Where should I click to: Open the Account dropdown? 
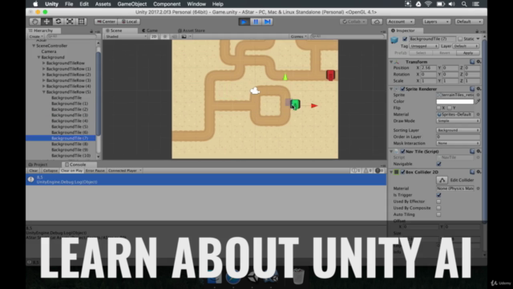[401, 22]
